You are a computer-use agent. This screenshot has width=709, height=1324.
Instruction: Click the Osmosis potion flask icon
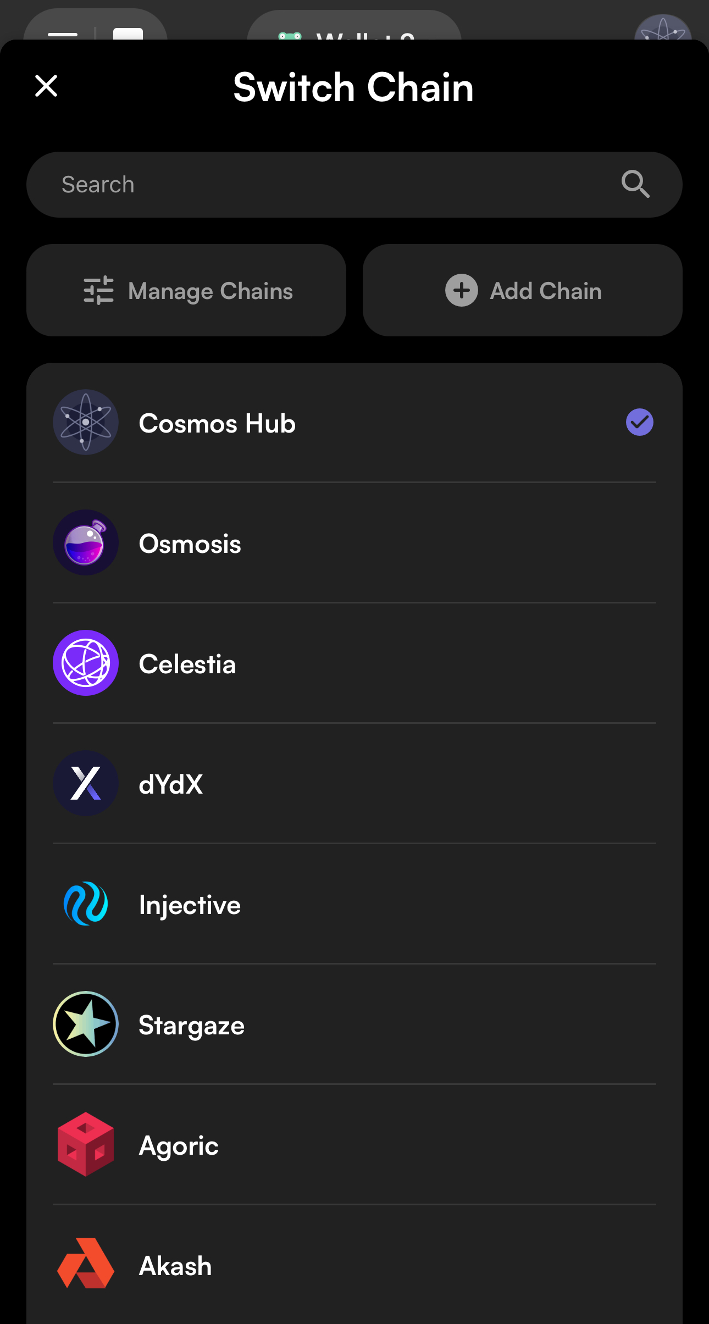(86, 542)
